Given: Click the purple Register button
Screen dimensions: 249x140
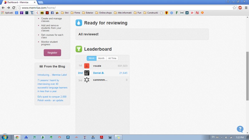Looking at the screenshot, I should 52,53.
